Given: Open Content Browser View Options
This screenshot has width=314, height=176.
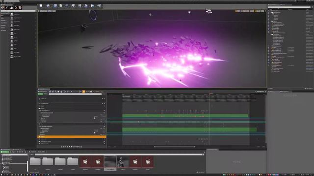Looking at the screenshot, I should (201, 172).
